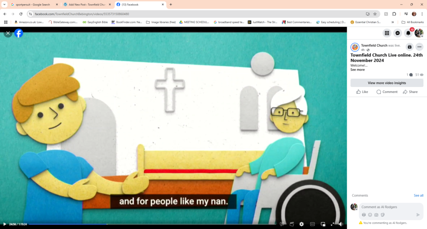Like the video post
The height and width of the screenshot is (229, 427).
[x=362, y=92]
